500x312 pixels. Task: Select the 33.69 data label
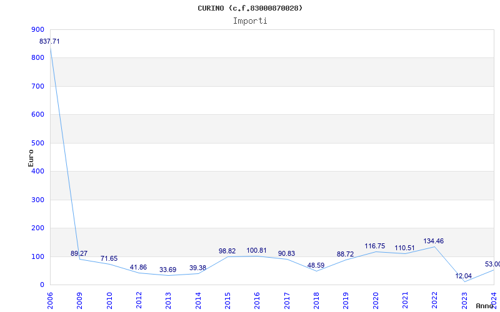click(167, 270)
